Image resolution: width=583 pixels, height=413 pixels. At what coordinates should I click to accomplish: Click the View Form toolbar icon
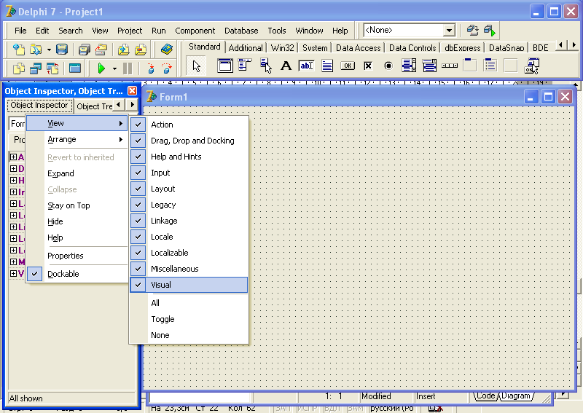36,68
